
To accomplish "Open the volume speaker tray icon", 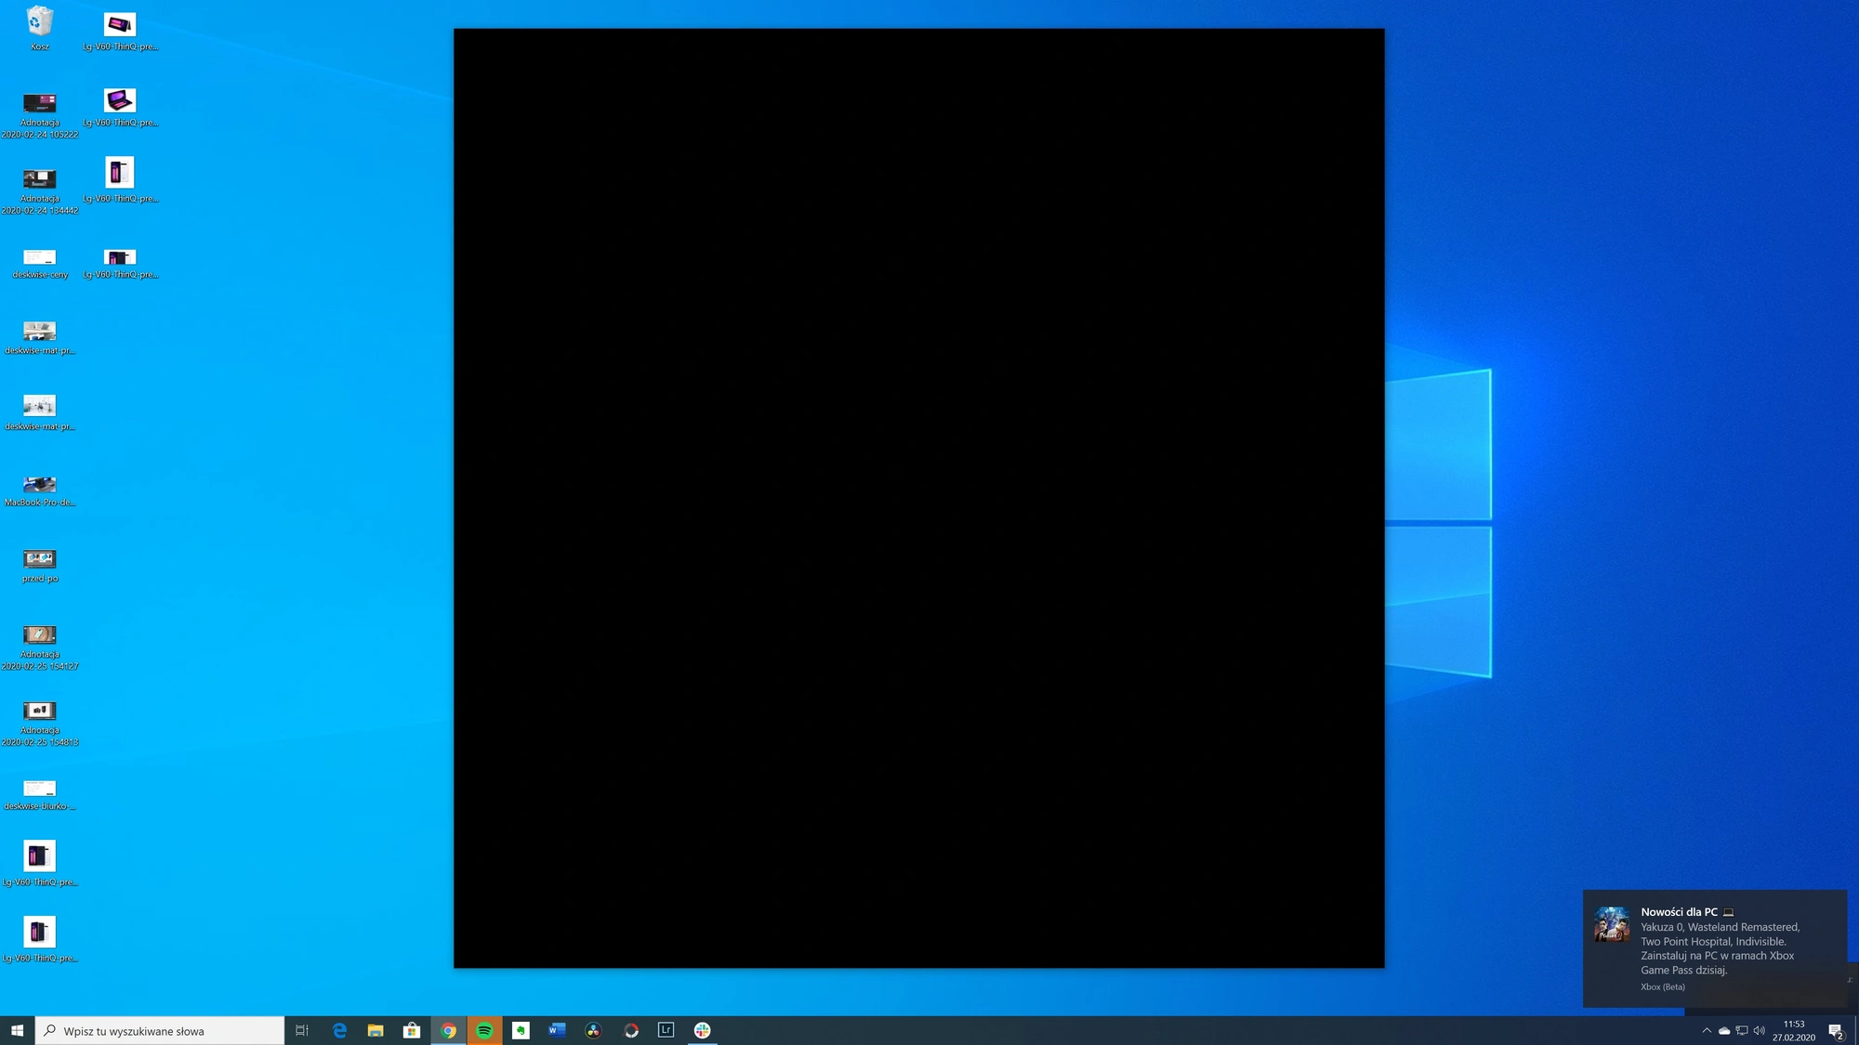I will pyautogui.click(x=1759, y=1030).
